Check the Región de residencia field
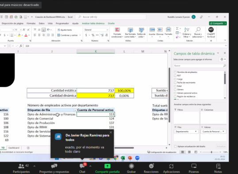 (x=175, y=96)
